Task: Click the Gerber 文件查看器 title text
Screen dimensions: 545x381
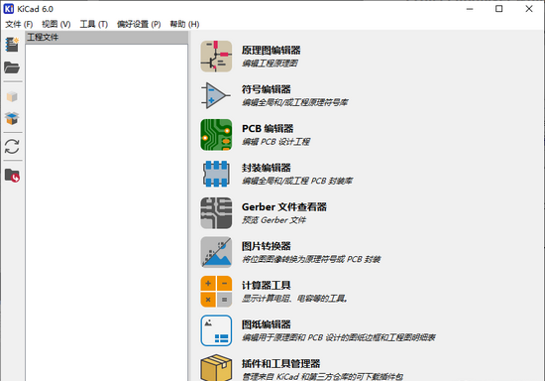Action: coord(284,207)
